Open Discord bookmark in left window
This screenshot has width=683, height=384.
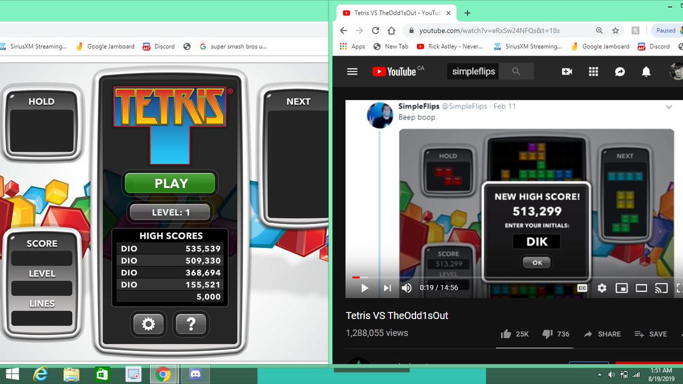click(159, 47)
